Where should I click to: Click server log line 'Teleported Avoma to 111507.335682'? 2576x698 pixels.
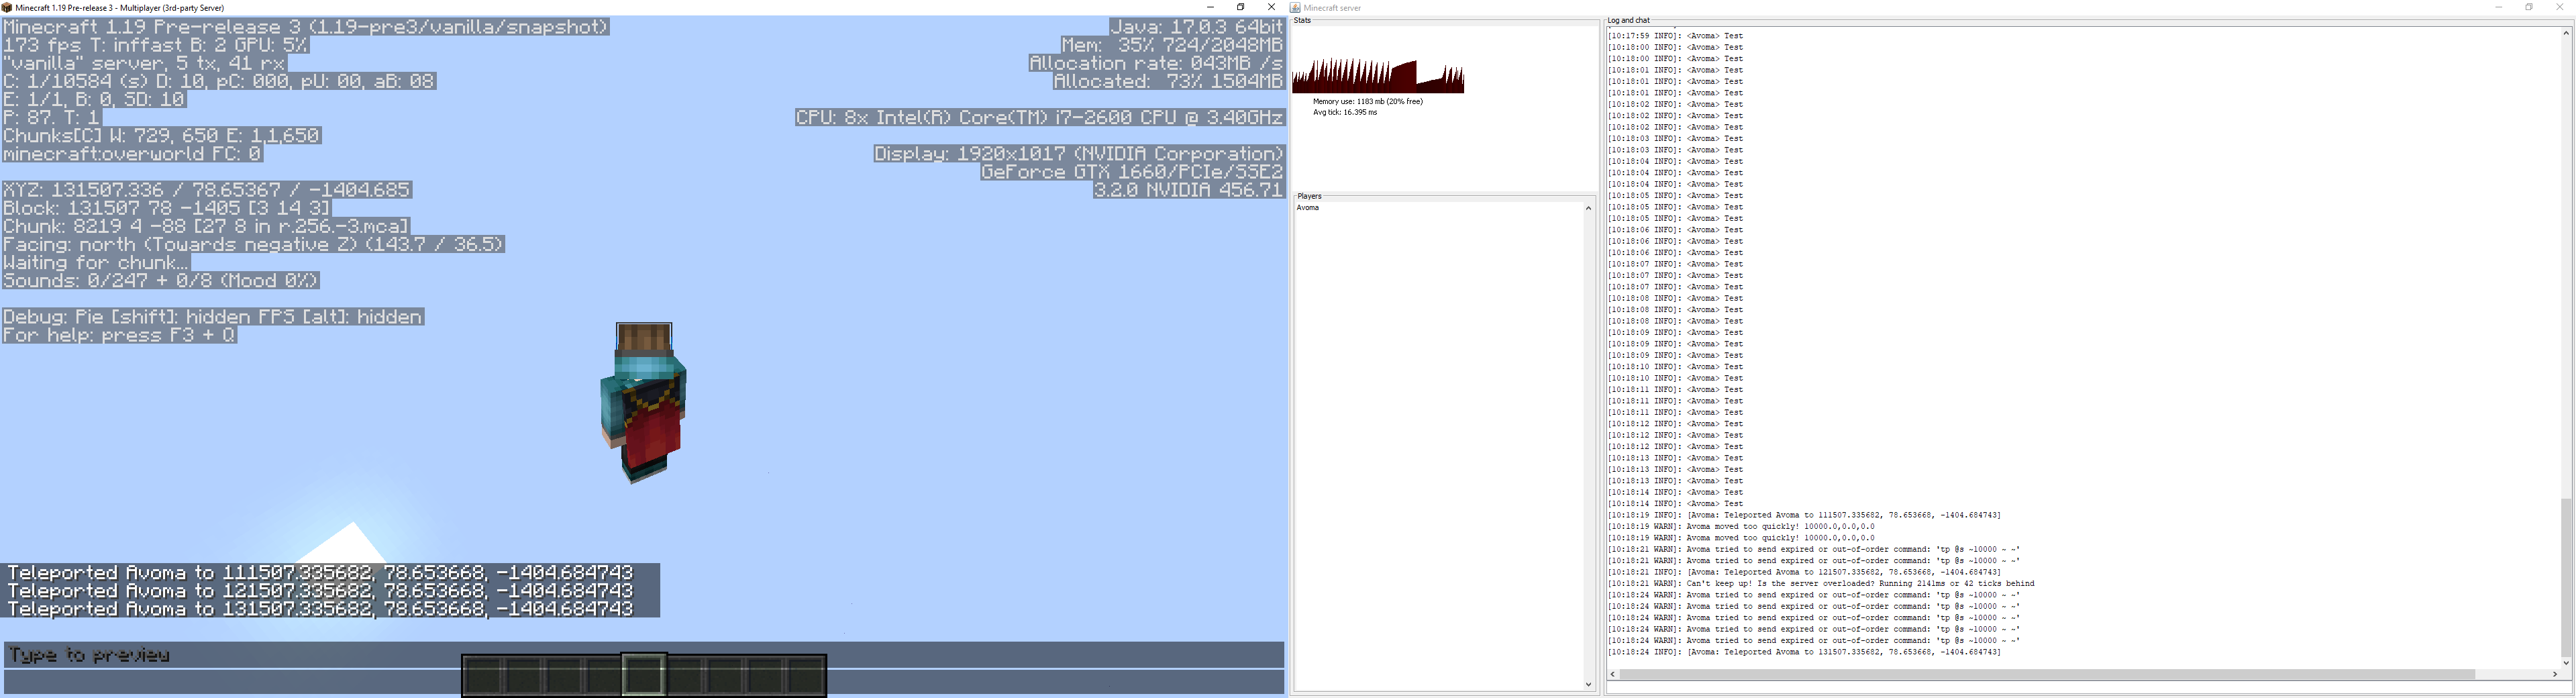[x=1804, y=515]
